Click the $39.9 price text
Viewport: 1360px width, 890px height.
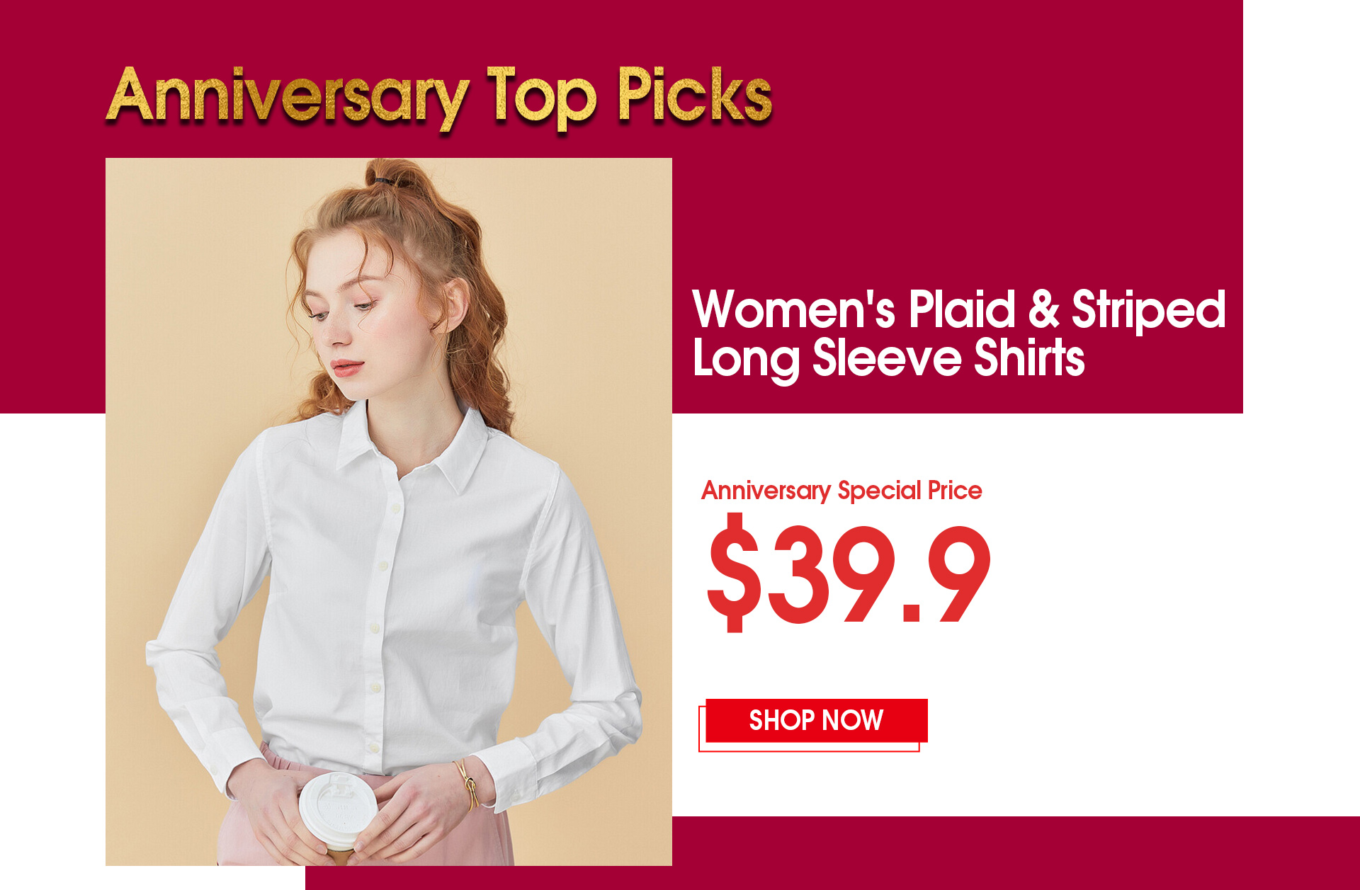[848, 574]
